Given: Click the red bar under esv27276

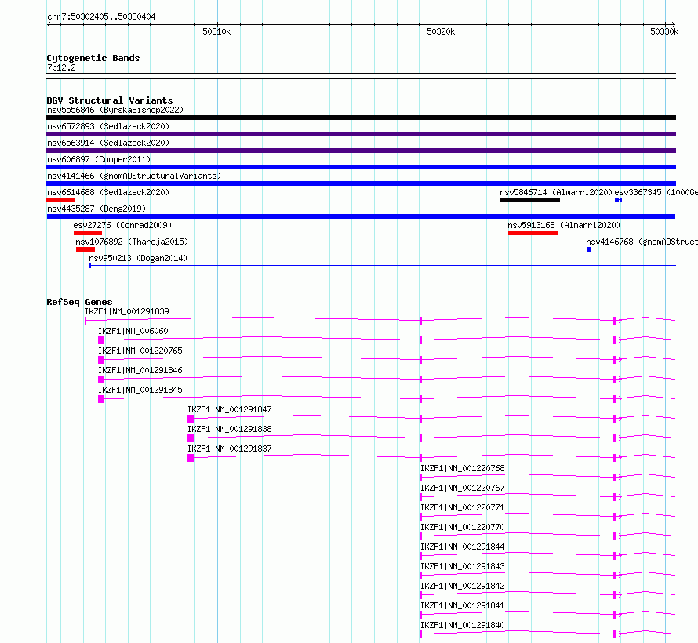Looking at the screenshot, I should [x=88, y=233].
